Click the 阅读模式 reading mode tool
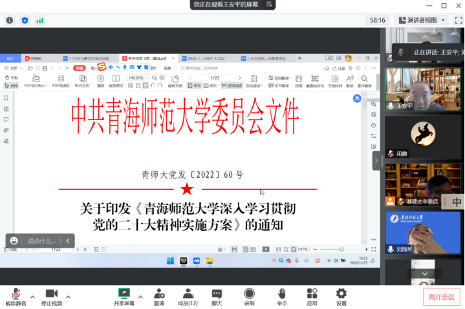465x309 pixels. pos(116,81)
